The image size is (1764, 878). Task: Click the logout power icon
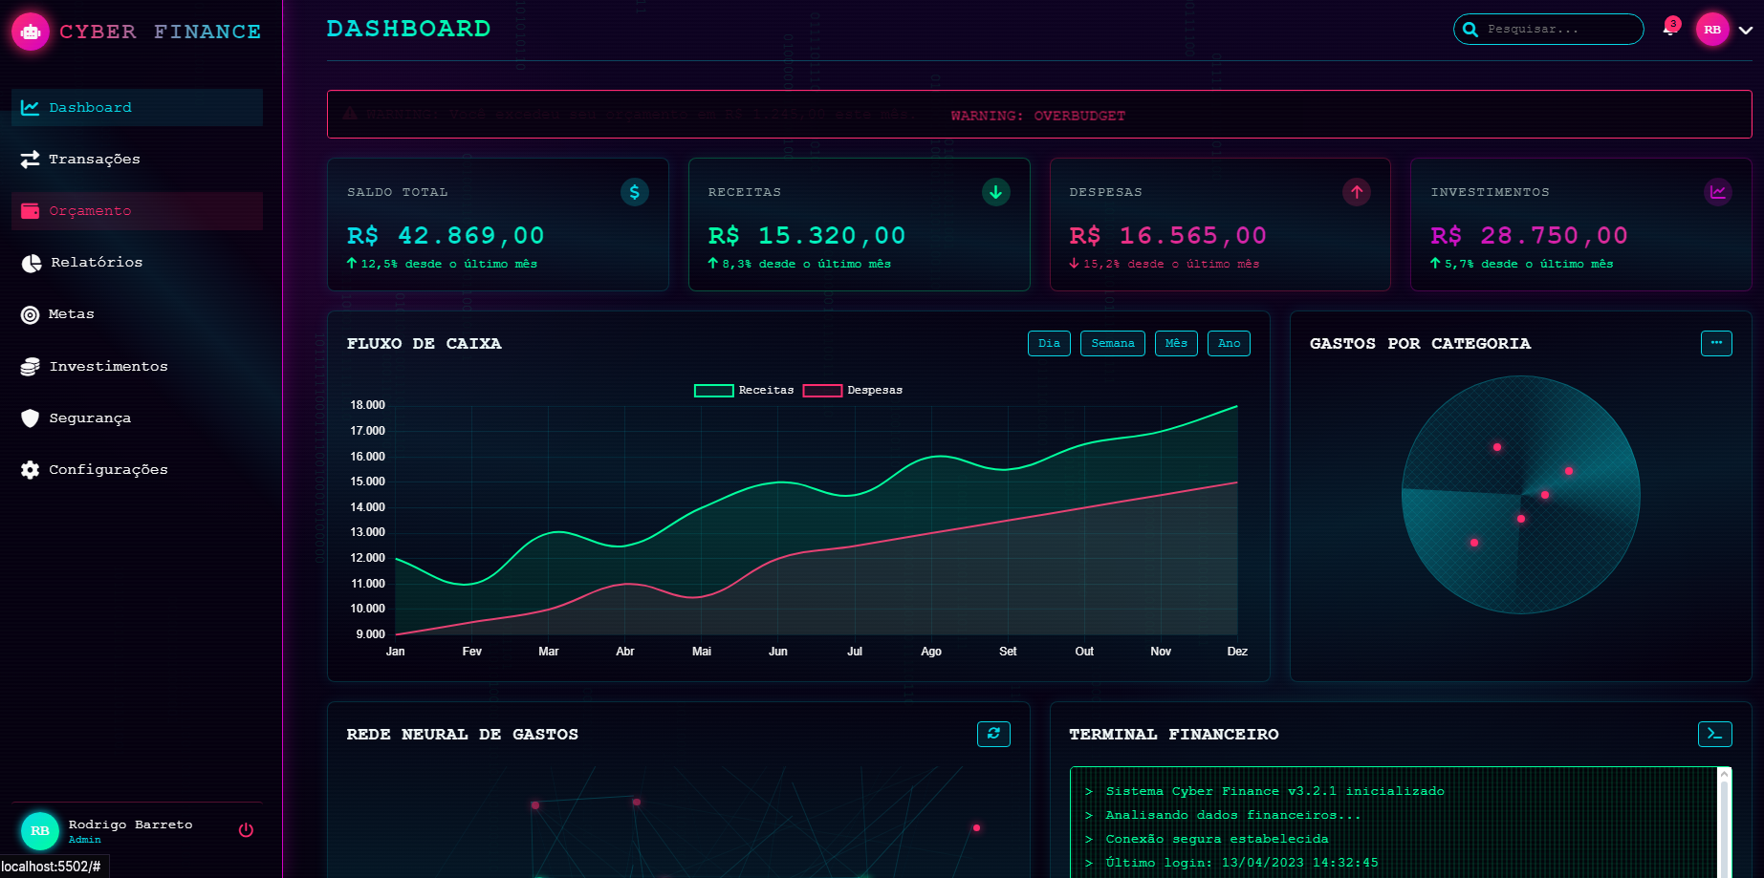pyautogui.click(x=246, y=830)
